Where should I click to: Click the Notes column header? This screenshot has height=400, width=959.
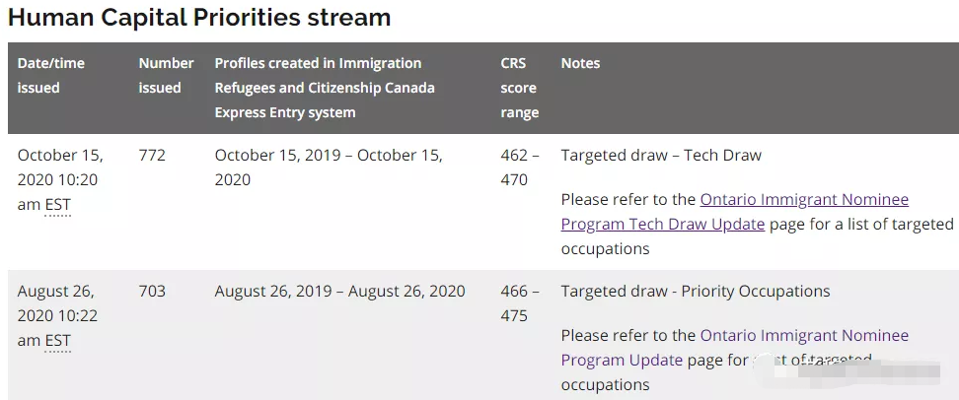coord(580,63)
